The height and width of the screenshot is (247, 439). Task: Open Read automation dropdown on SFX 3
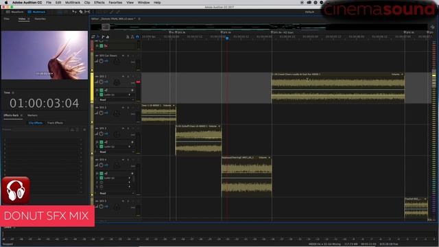[x=116, y=152]
